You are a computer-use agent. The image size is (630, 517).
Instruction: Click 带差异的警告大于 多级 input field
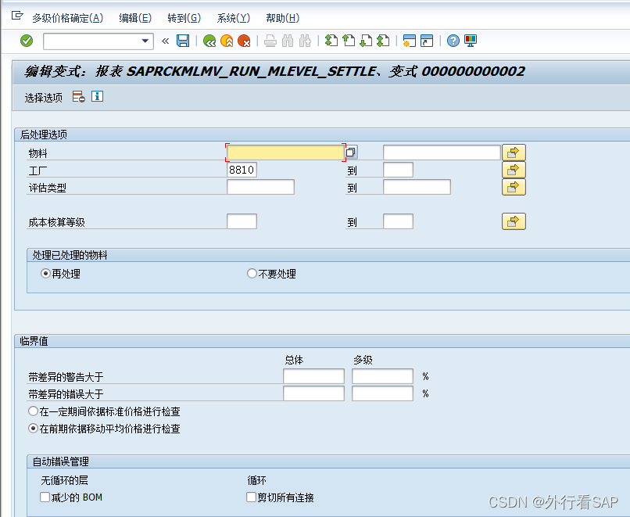click(x=382, y=376)
